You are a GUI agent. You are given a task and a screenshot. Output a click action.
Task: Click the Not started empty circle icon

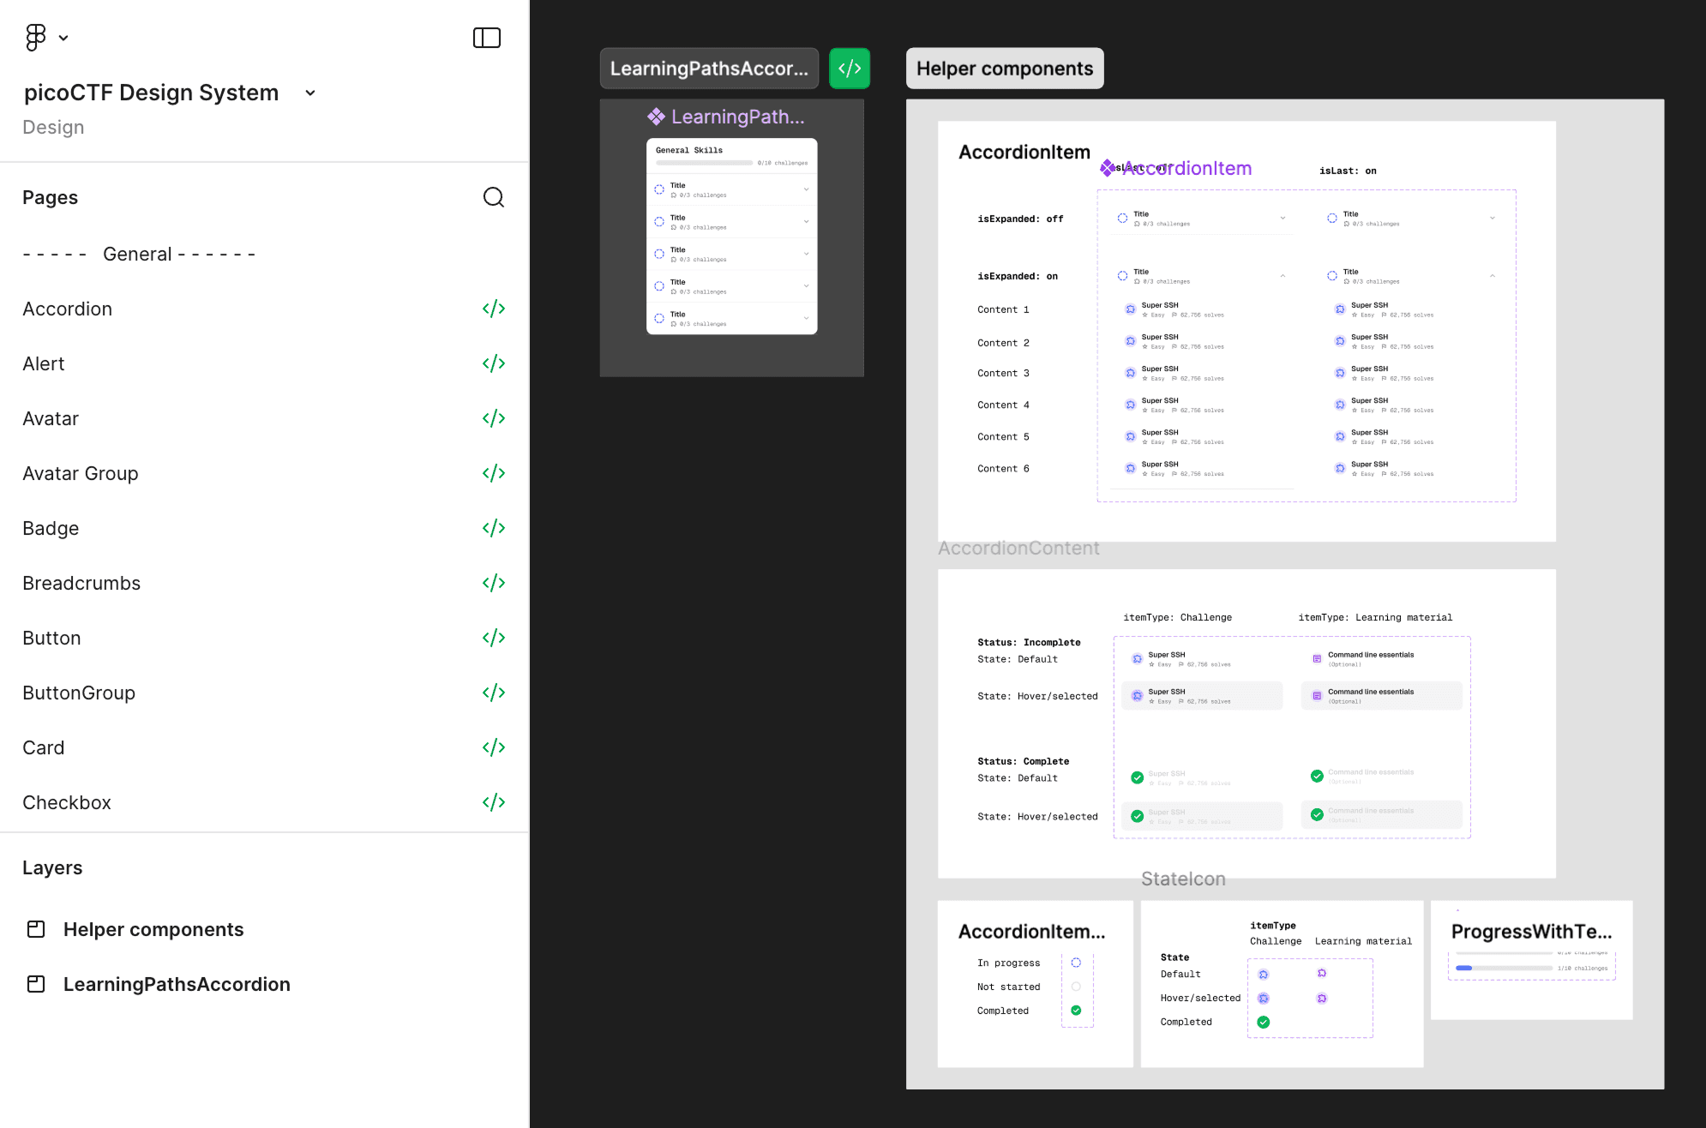click(1076, 987)
